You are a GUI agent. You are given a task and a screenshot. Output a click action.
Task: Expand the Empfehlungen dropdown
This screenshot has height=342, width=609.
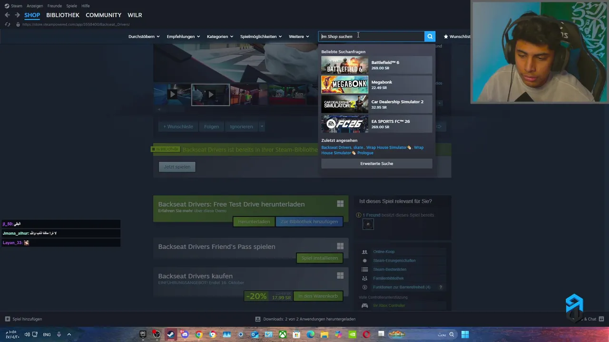[183, 37]
